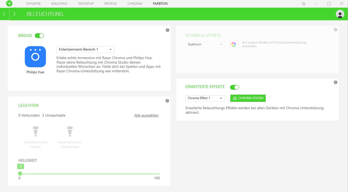This screenshot has height=192, width=348.
Task: Open help icon in Leuchten panel
Action: [x=167, y=101]
